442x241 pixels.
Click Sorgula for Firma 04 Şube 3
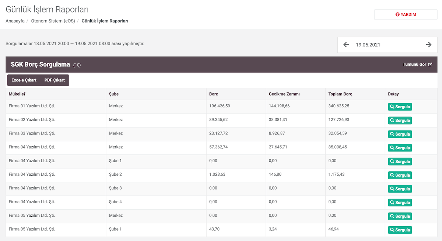click(x=400, y=189)
